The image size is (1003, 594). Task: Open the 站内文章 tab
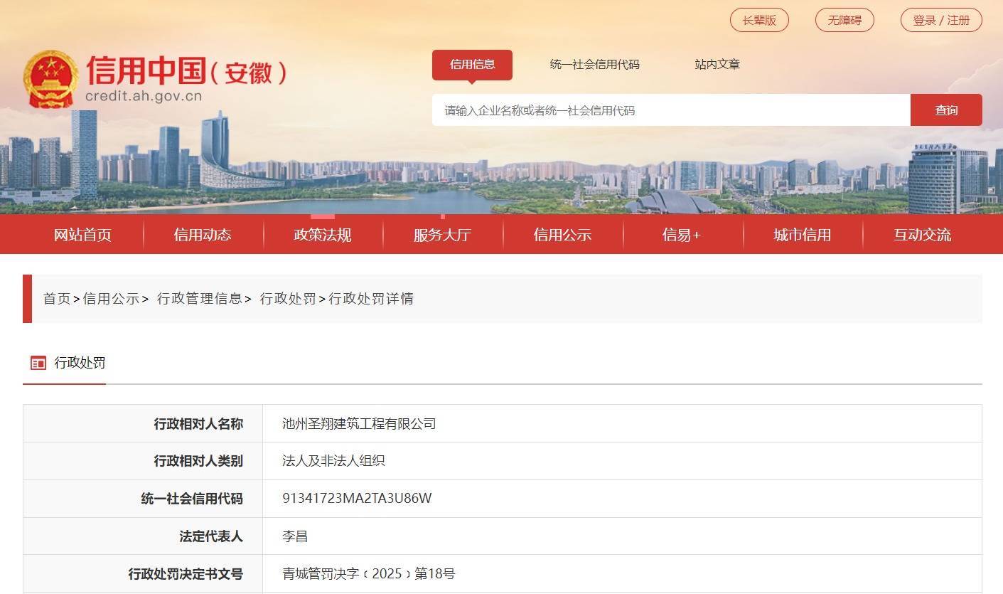tap(716, 64)
